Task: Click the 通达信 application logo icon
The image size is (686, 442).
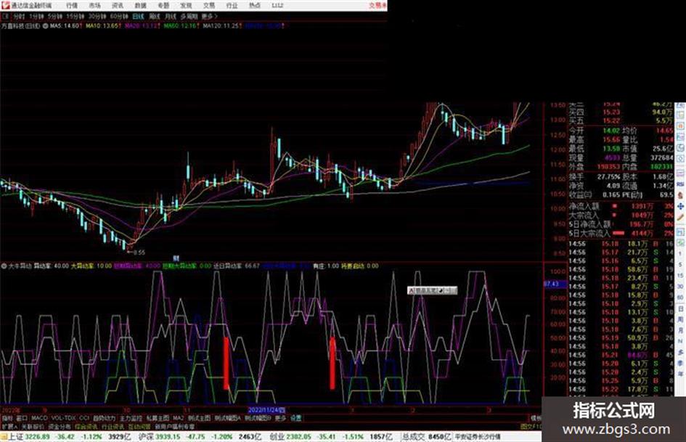Action: (5, 5)
